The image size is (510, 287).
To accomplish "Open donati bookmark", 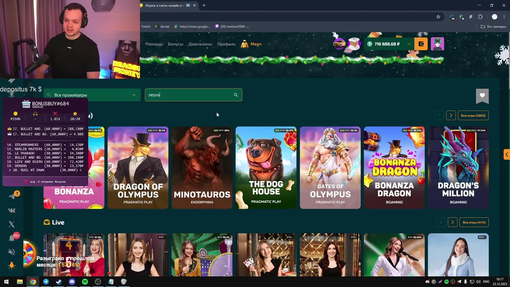I will [162, 26].
